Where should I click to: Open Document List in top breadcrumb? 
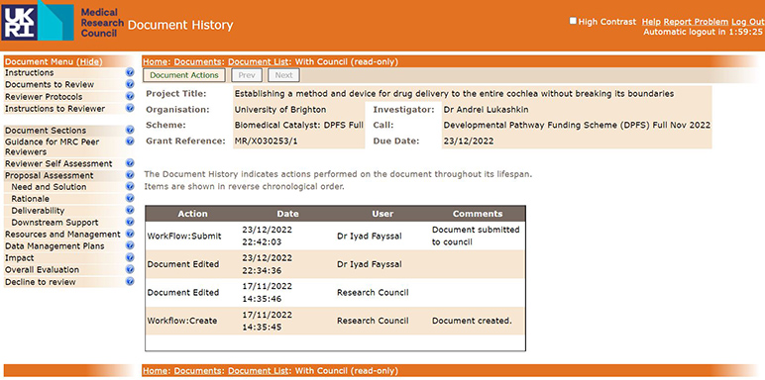coord(259,62)
